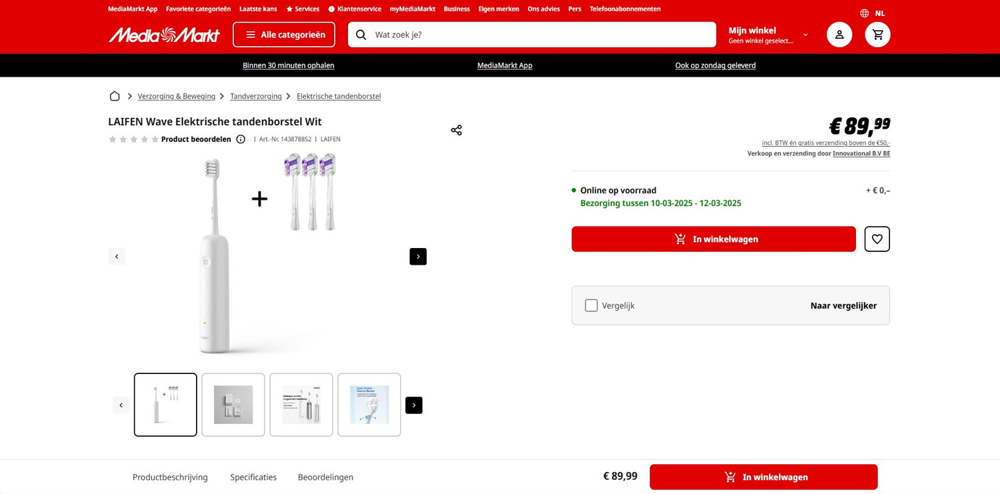Click Product beoordelen link

click(196, 139)
